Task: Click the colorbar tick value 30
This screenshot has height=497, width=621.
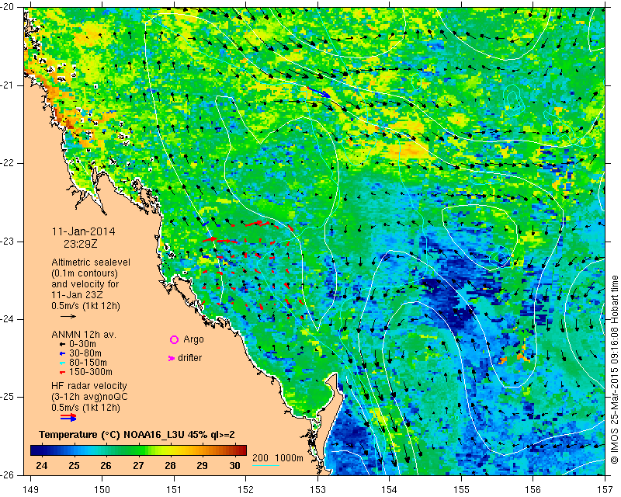Action: point(235,465)
